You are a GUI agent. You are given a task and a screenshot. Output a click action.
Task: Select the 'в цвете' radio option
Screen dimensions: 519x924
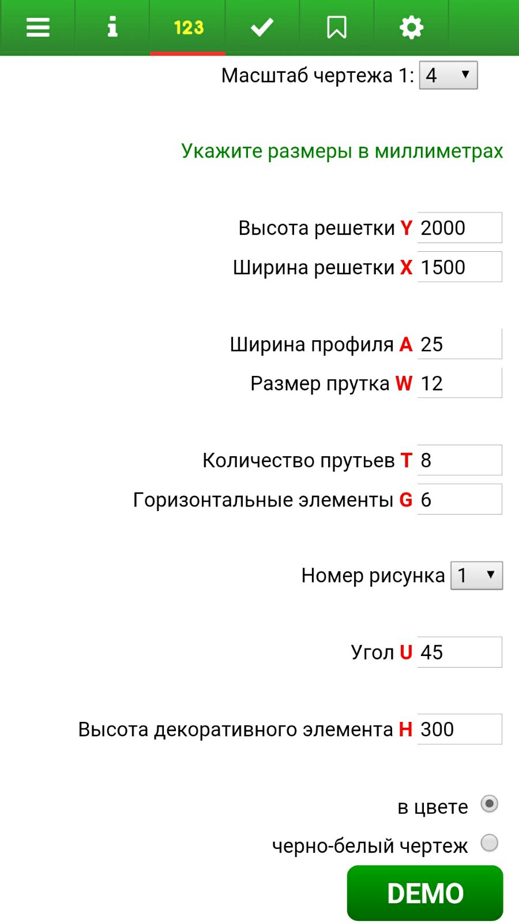click(489, 804)
